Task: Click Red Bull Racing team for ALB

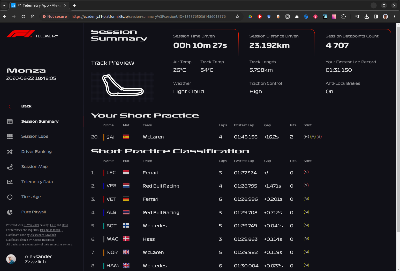Action: point(161,213)
